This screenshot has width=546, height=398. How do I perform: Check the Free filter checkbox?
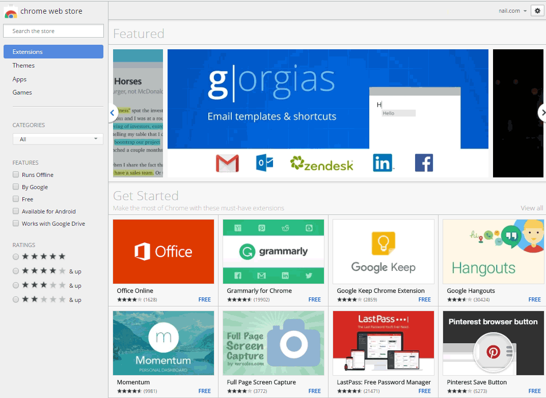click(16, 199)
